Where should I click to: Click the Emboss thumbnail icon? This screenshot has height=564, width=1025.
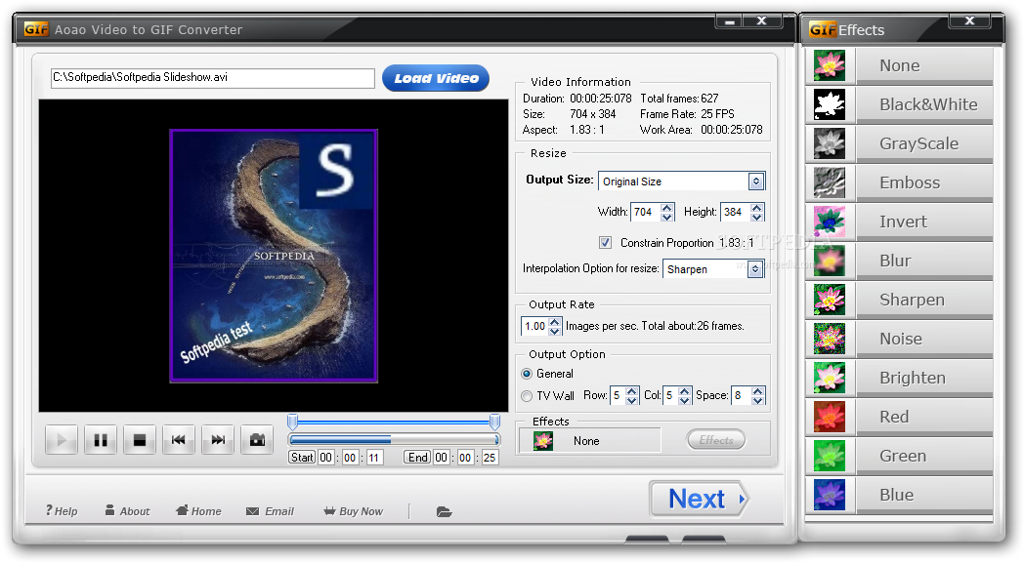click(830, 182)
